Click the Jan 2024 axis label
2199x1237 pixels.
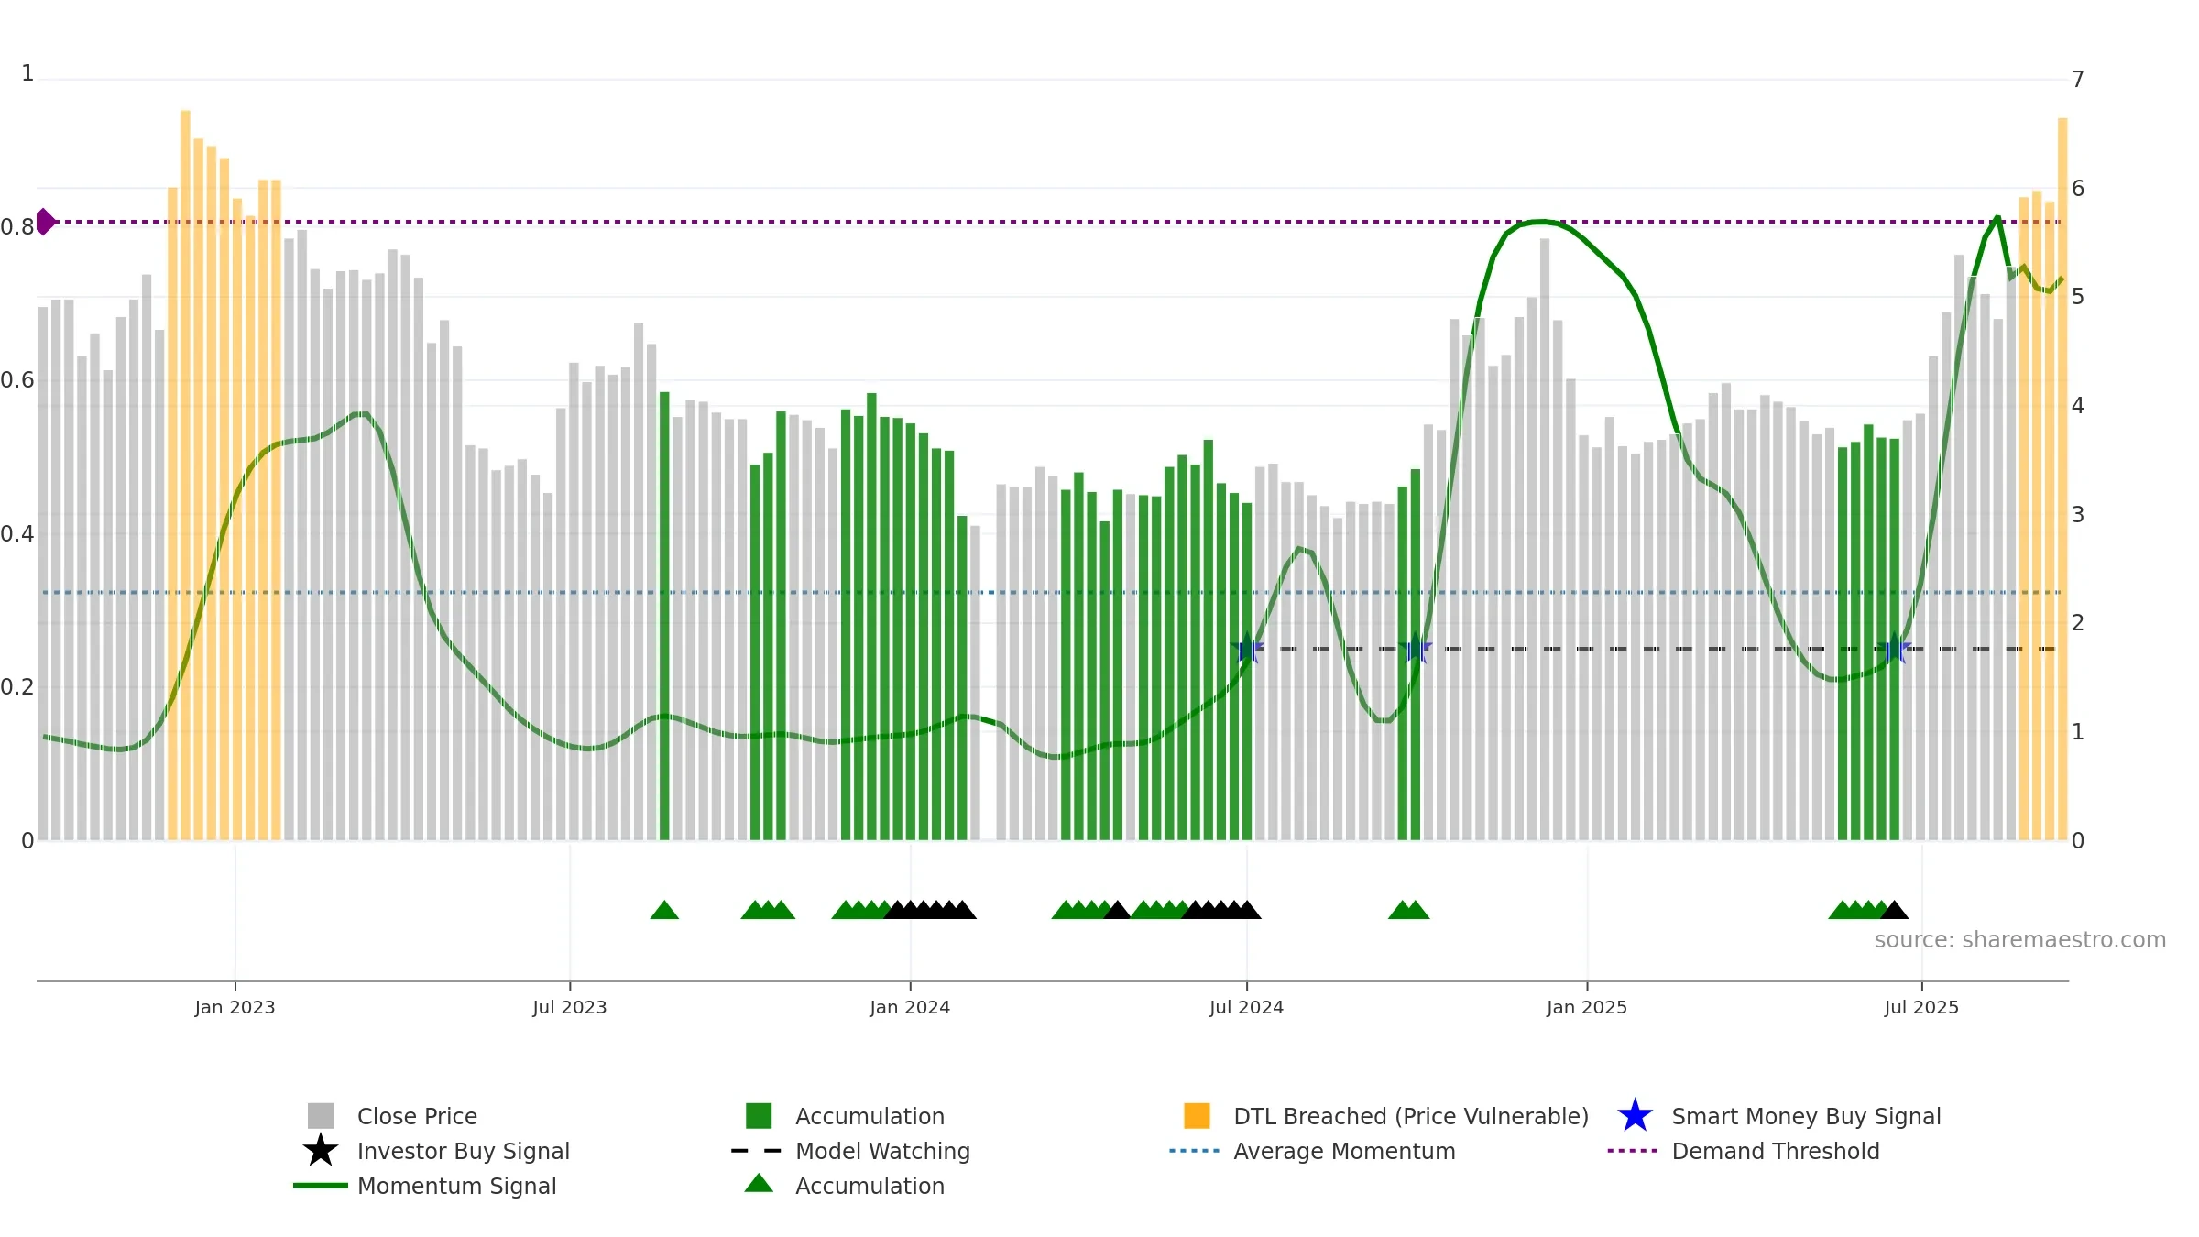click(x=910, y=1007)
